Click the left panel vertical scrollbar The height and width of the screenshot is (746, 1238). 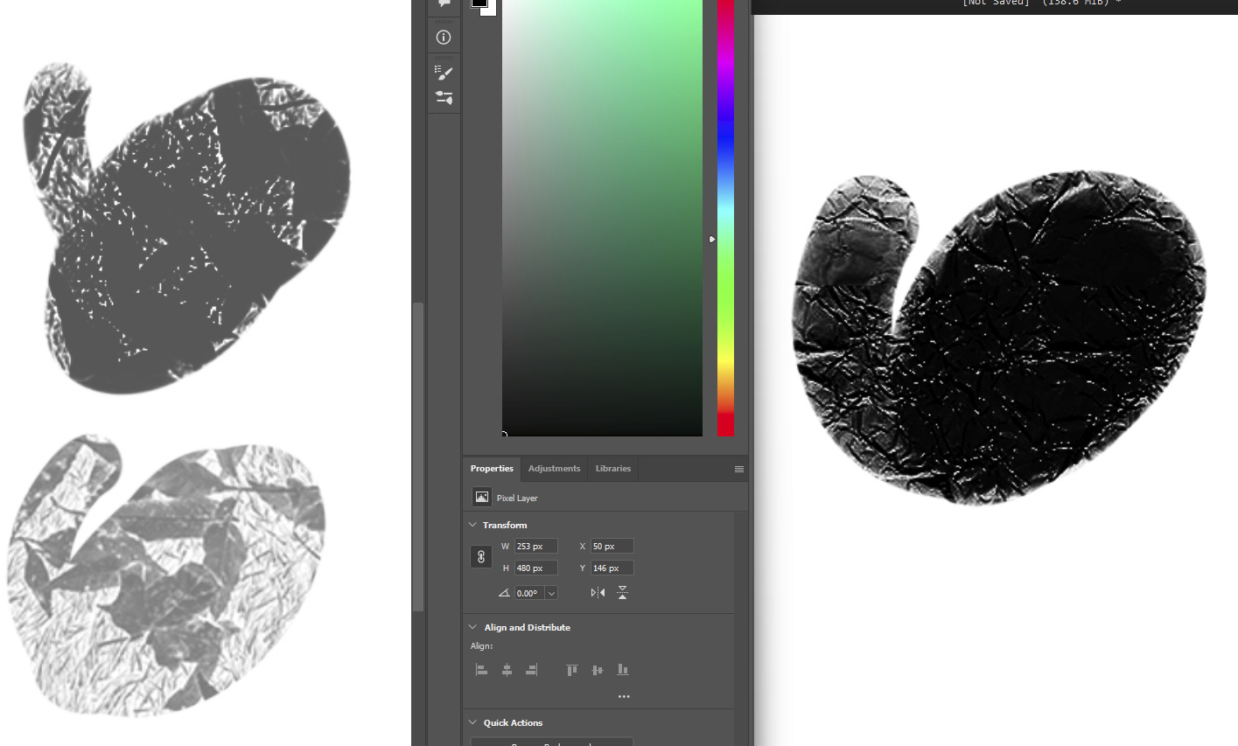point(418,457)
